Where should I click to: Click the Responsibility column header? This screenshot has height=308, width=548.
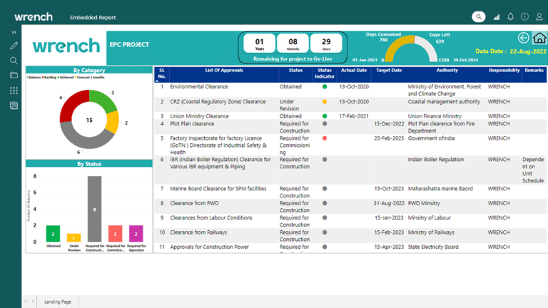(504, 70)
